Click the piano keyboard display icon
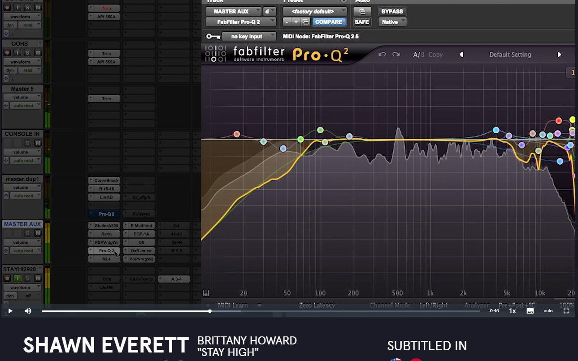 coord(206,293)
